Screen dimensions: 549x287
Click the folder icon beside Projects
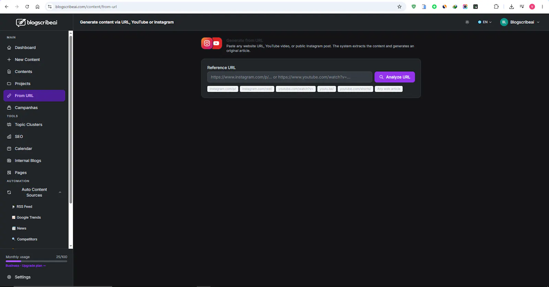point(9,84)
